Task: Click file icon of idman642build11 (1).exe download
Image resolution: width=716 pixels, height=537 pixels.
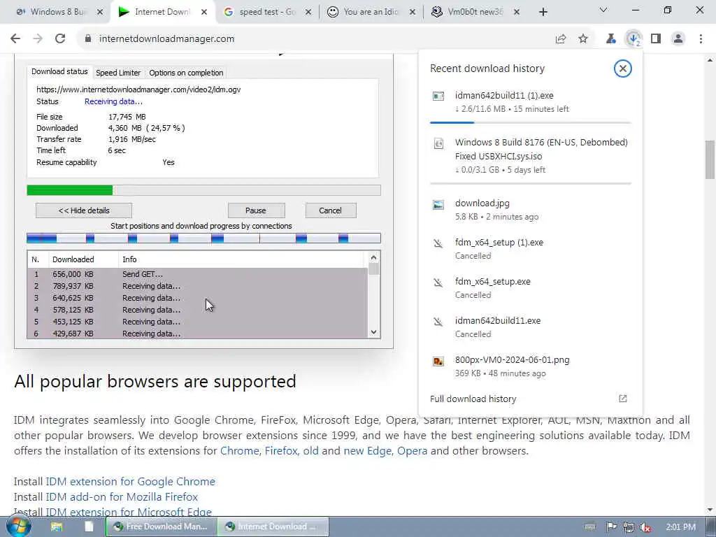Action: pyautogui.click(x=438, y=96)
